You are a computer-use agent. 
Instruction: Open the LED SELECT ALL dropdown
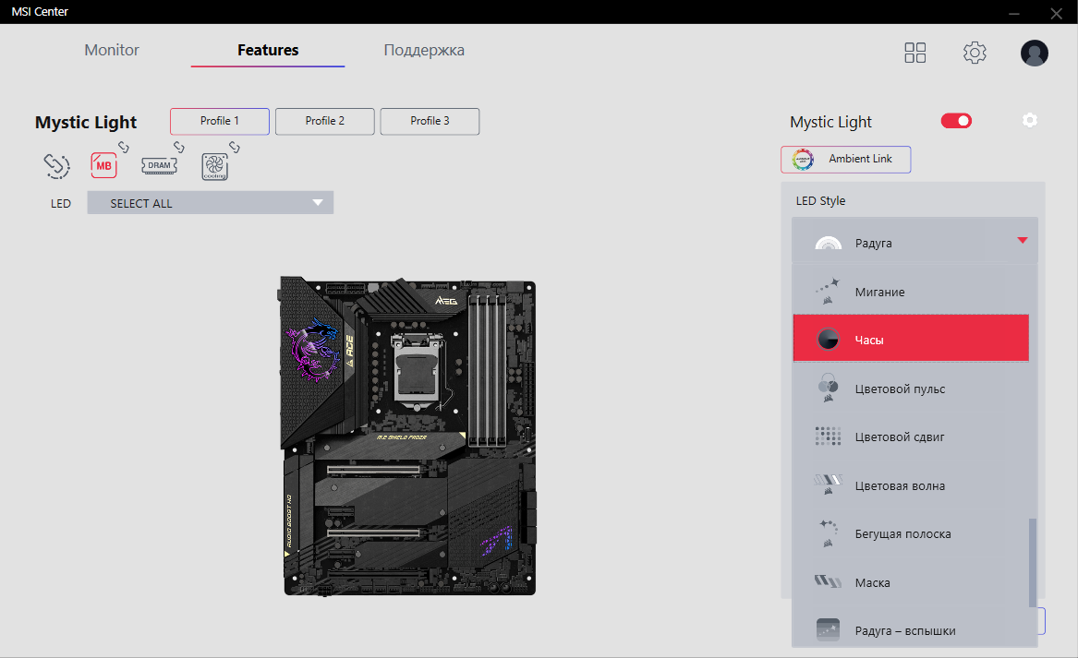pyautogui.click(x=211, y=203)
